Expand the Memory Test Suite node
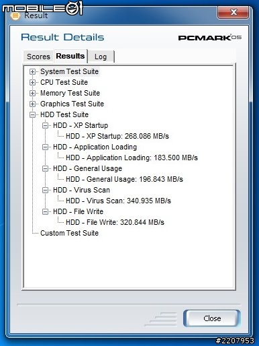This screenshot has height=346, width=259. (32, 94)
